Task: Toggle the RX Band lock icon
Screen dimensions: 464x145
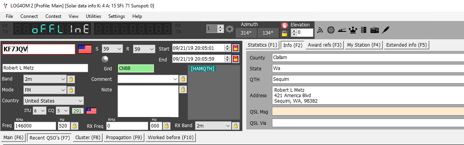Action: [235, 126]
